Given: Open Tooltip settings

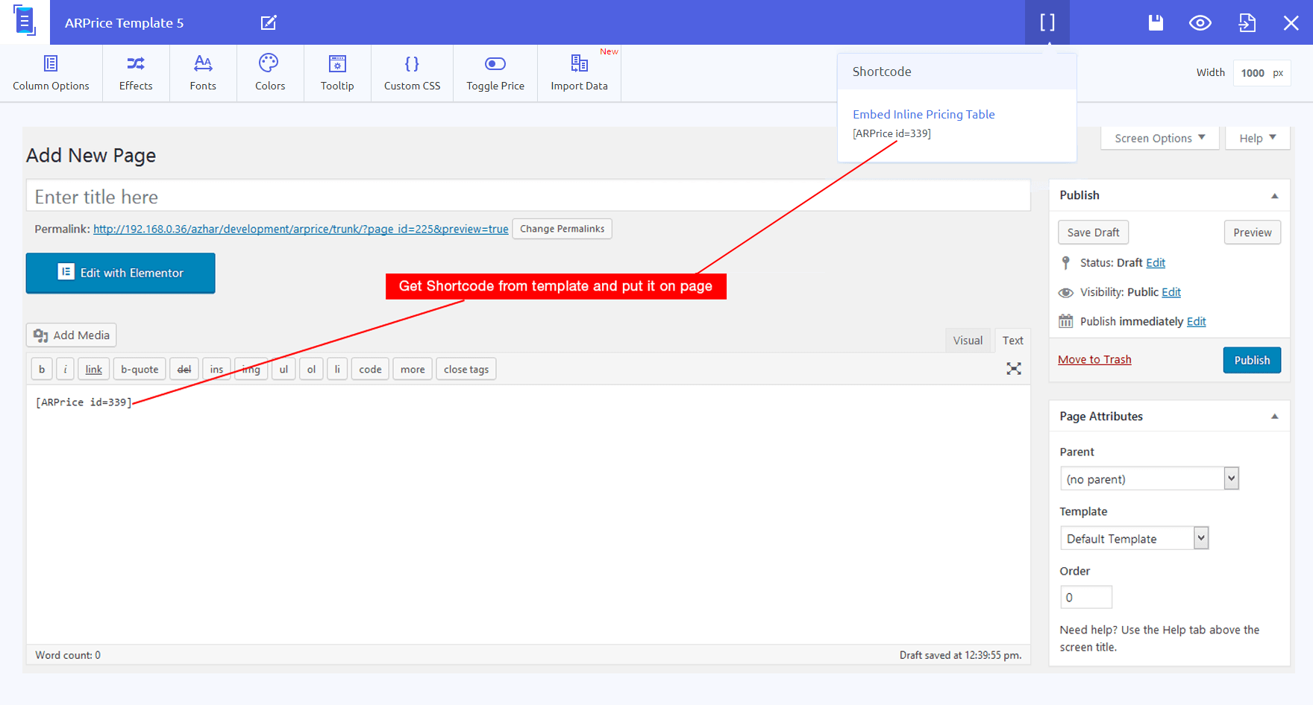Looking at the screenshot, I should [x=337, y=73].
